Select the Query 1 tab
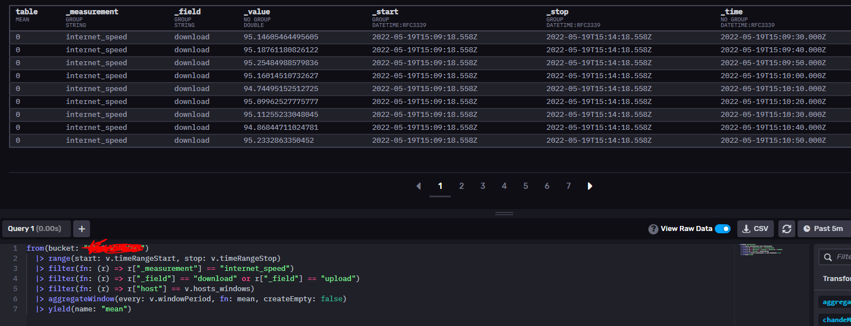The width and height of the screenshot is (851, 326). 36,228
